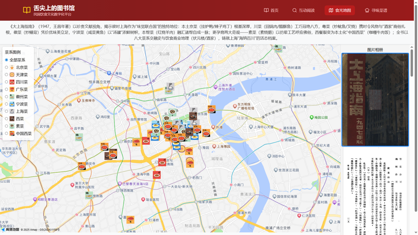
Task: Pick the 中国西菜 radio option
Action: pyautogui.click(x=7, y=133)
